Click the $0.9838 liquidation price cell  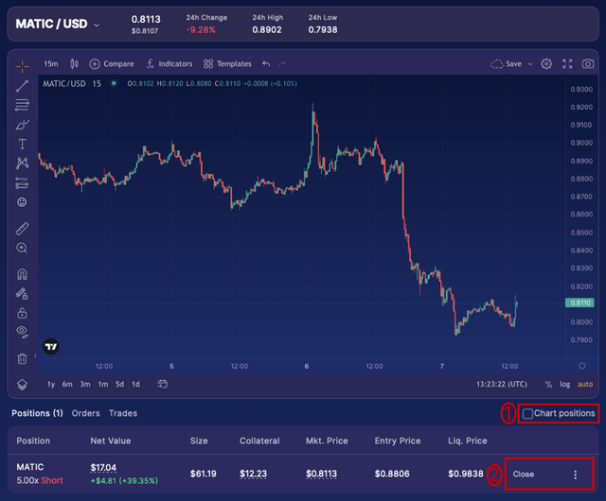(466, 474)
